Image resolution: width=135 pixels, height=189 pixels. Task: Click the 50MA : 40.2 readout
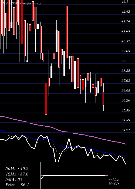click(x=17, y=169)
